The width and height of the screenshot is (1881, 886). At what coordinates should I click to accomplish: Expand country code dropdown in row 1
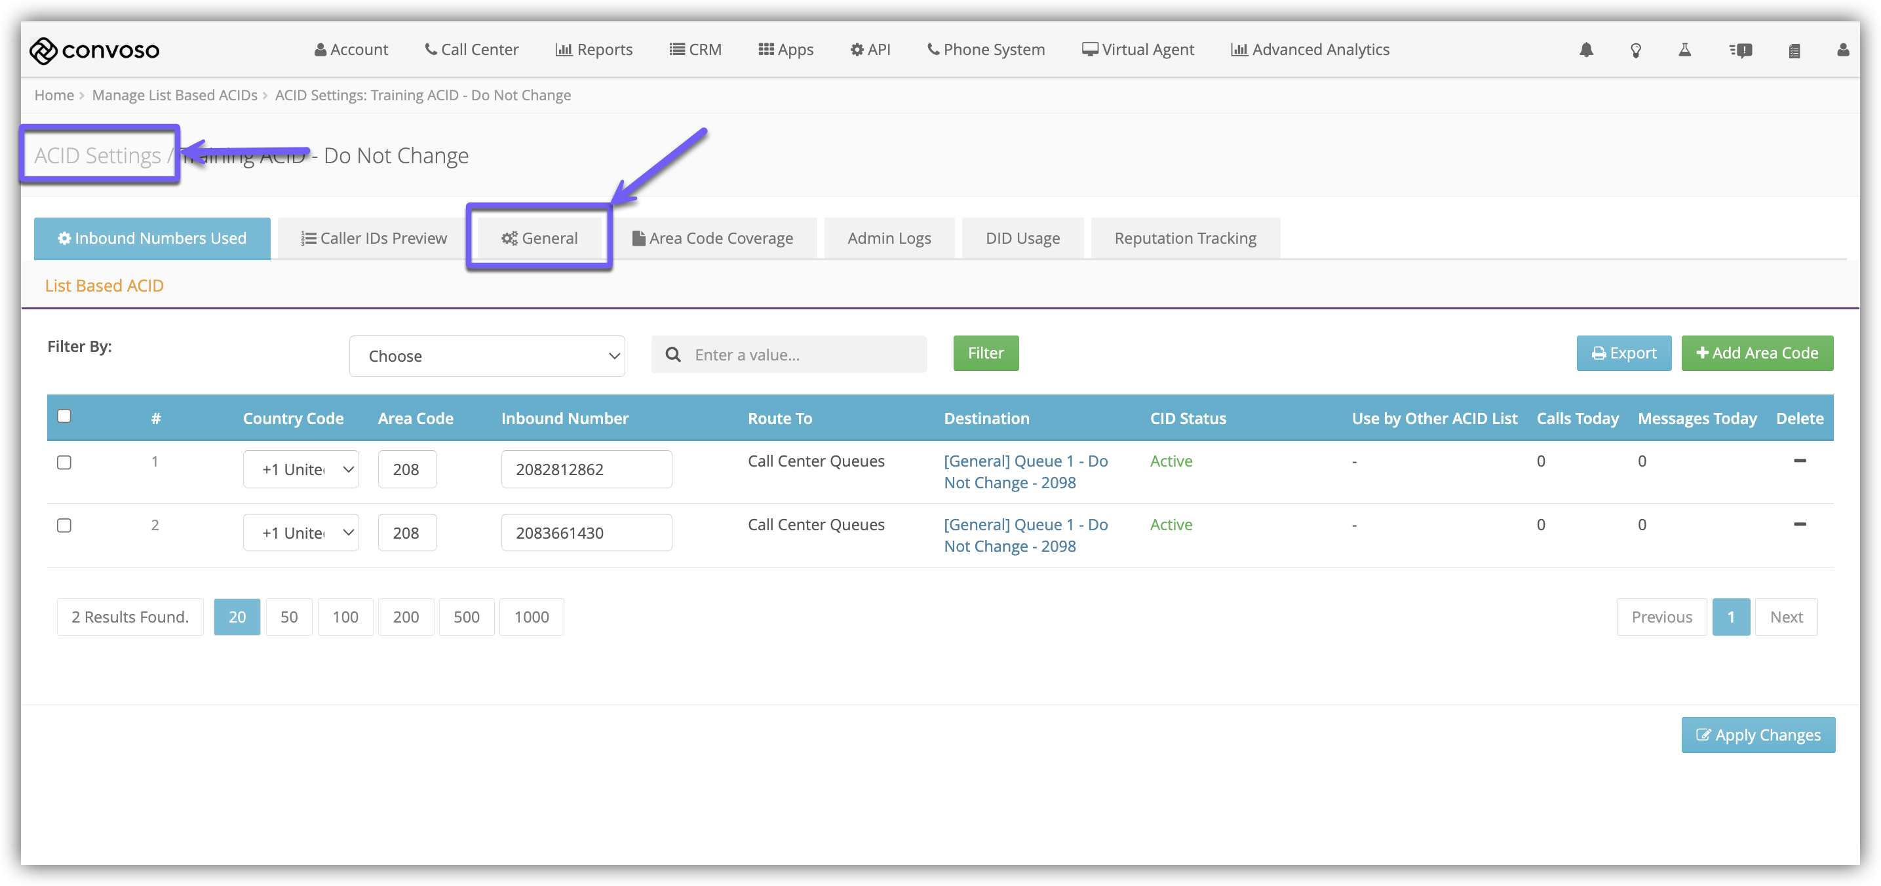(x=301, y=469)
